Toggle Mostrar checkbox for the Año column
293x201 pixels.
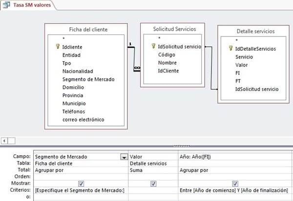coord(235,183)
